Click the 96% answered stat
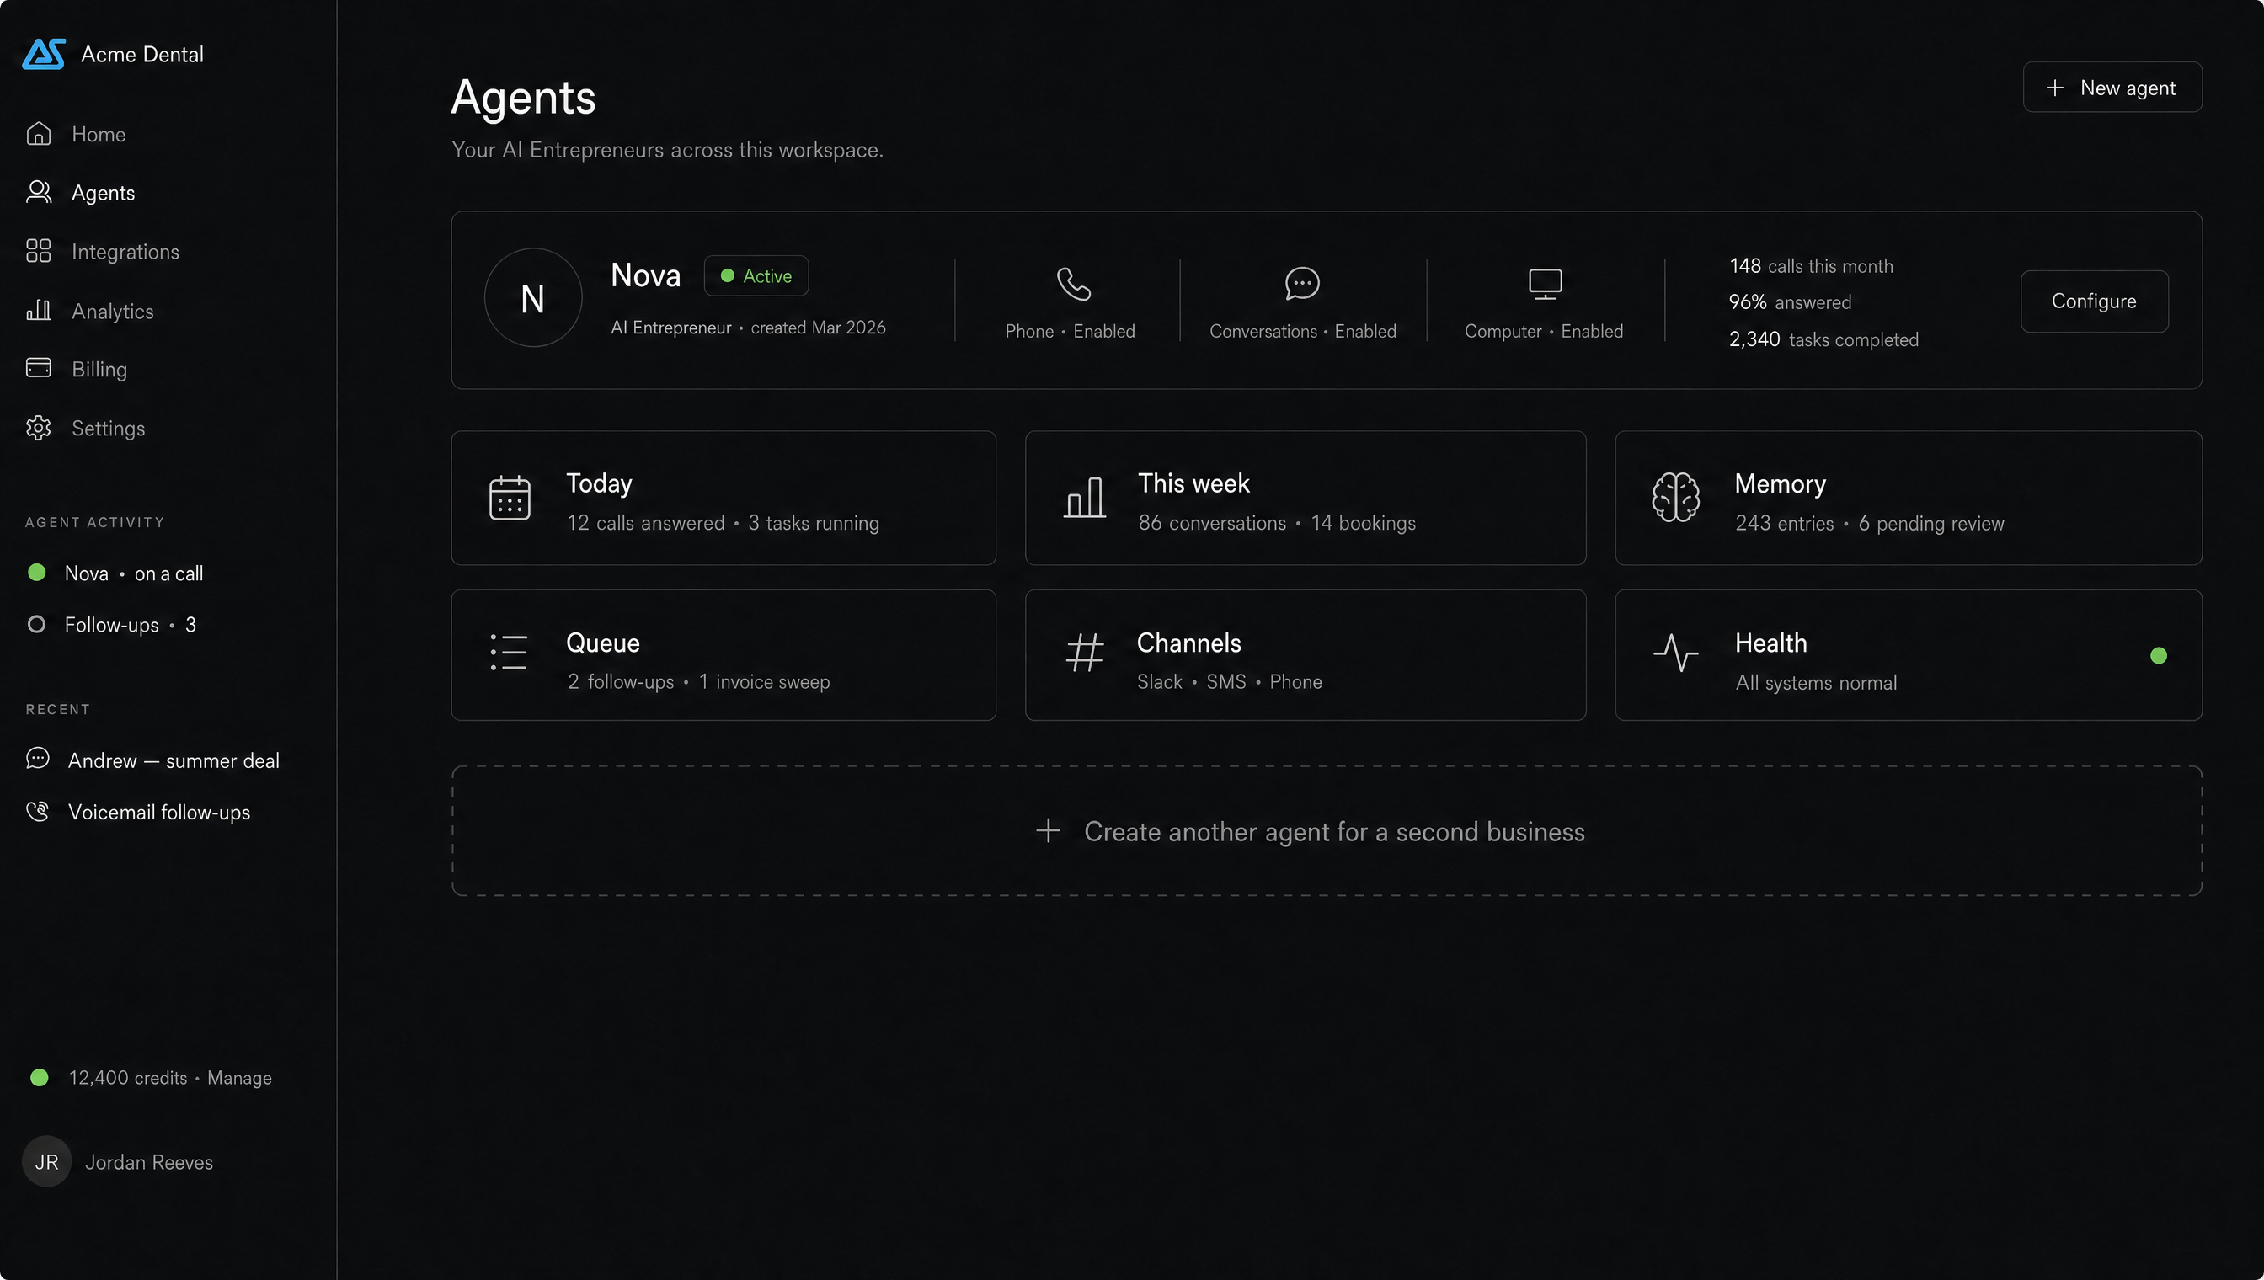 [x=1789, y=302]
